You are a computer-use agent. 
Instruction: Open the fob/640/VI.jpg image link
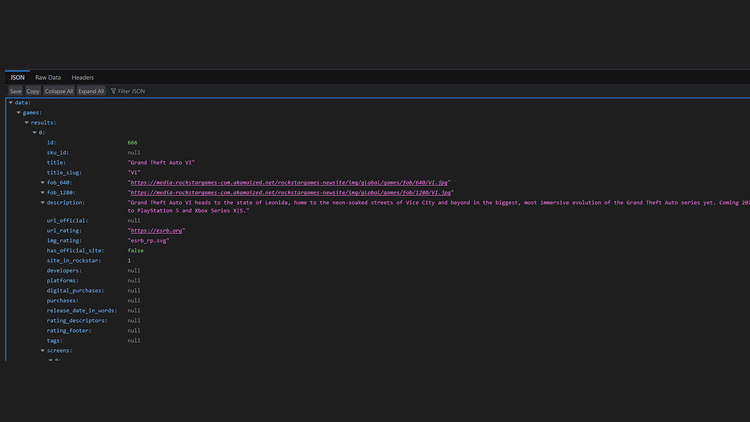click(x=289, y=183)
